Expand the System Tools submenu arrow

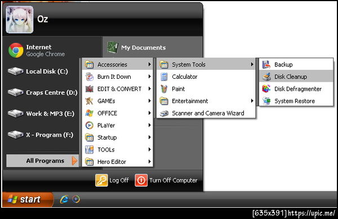click(x=252, y=64)
